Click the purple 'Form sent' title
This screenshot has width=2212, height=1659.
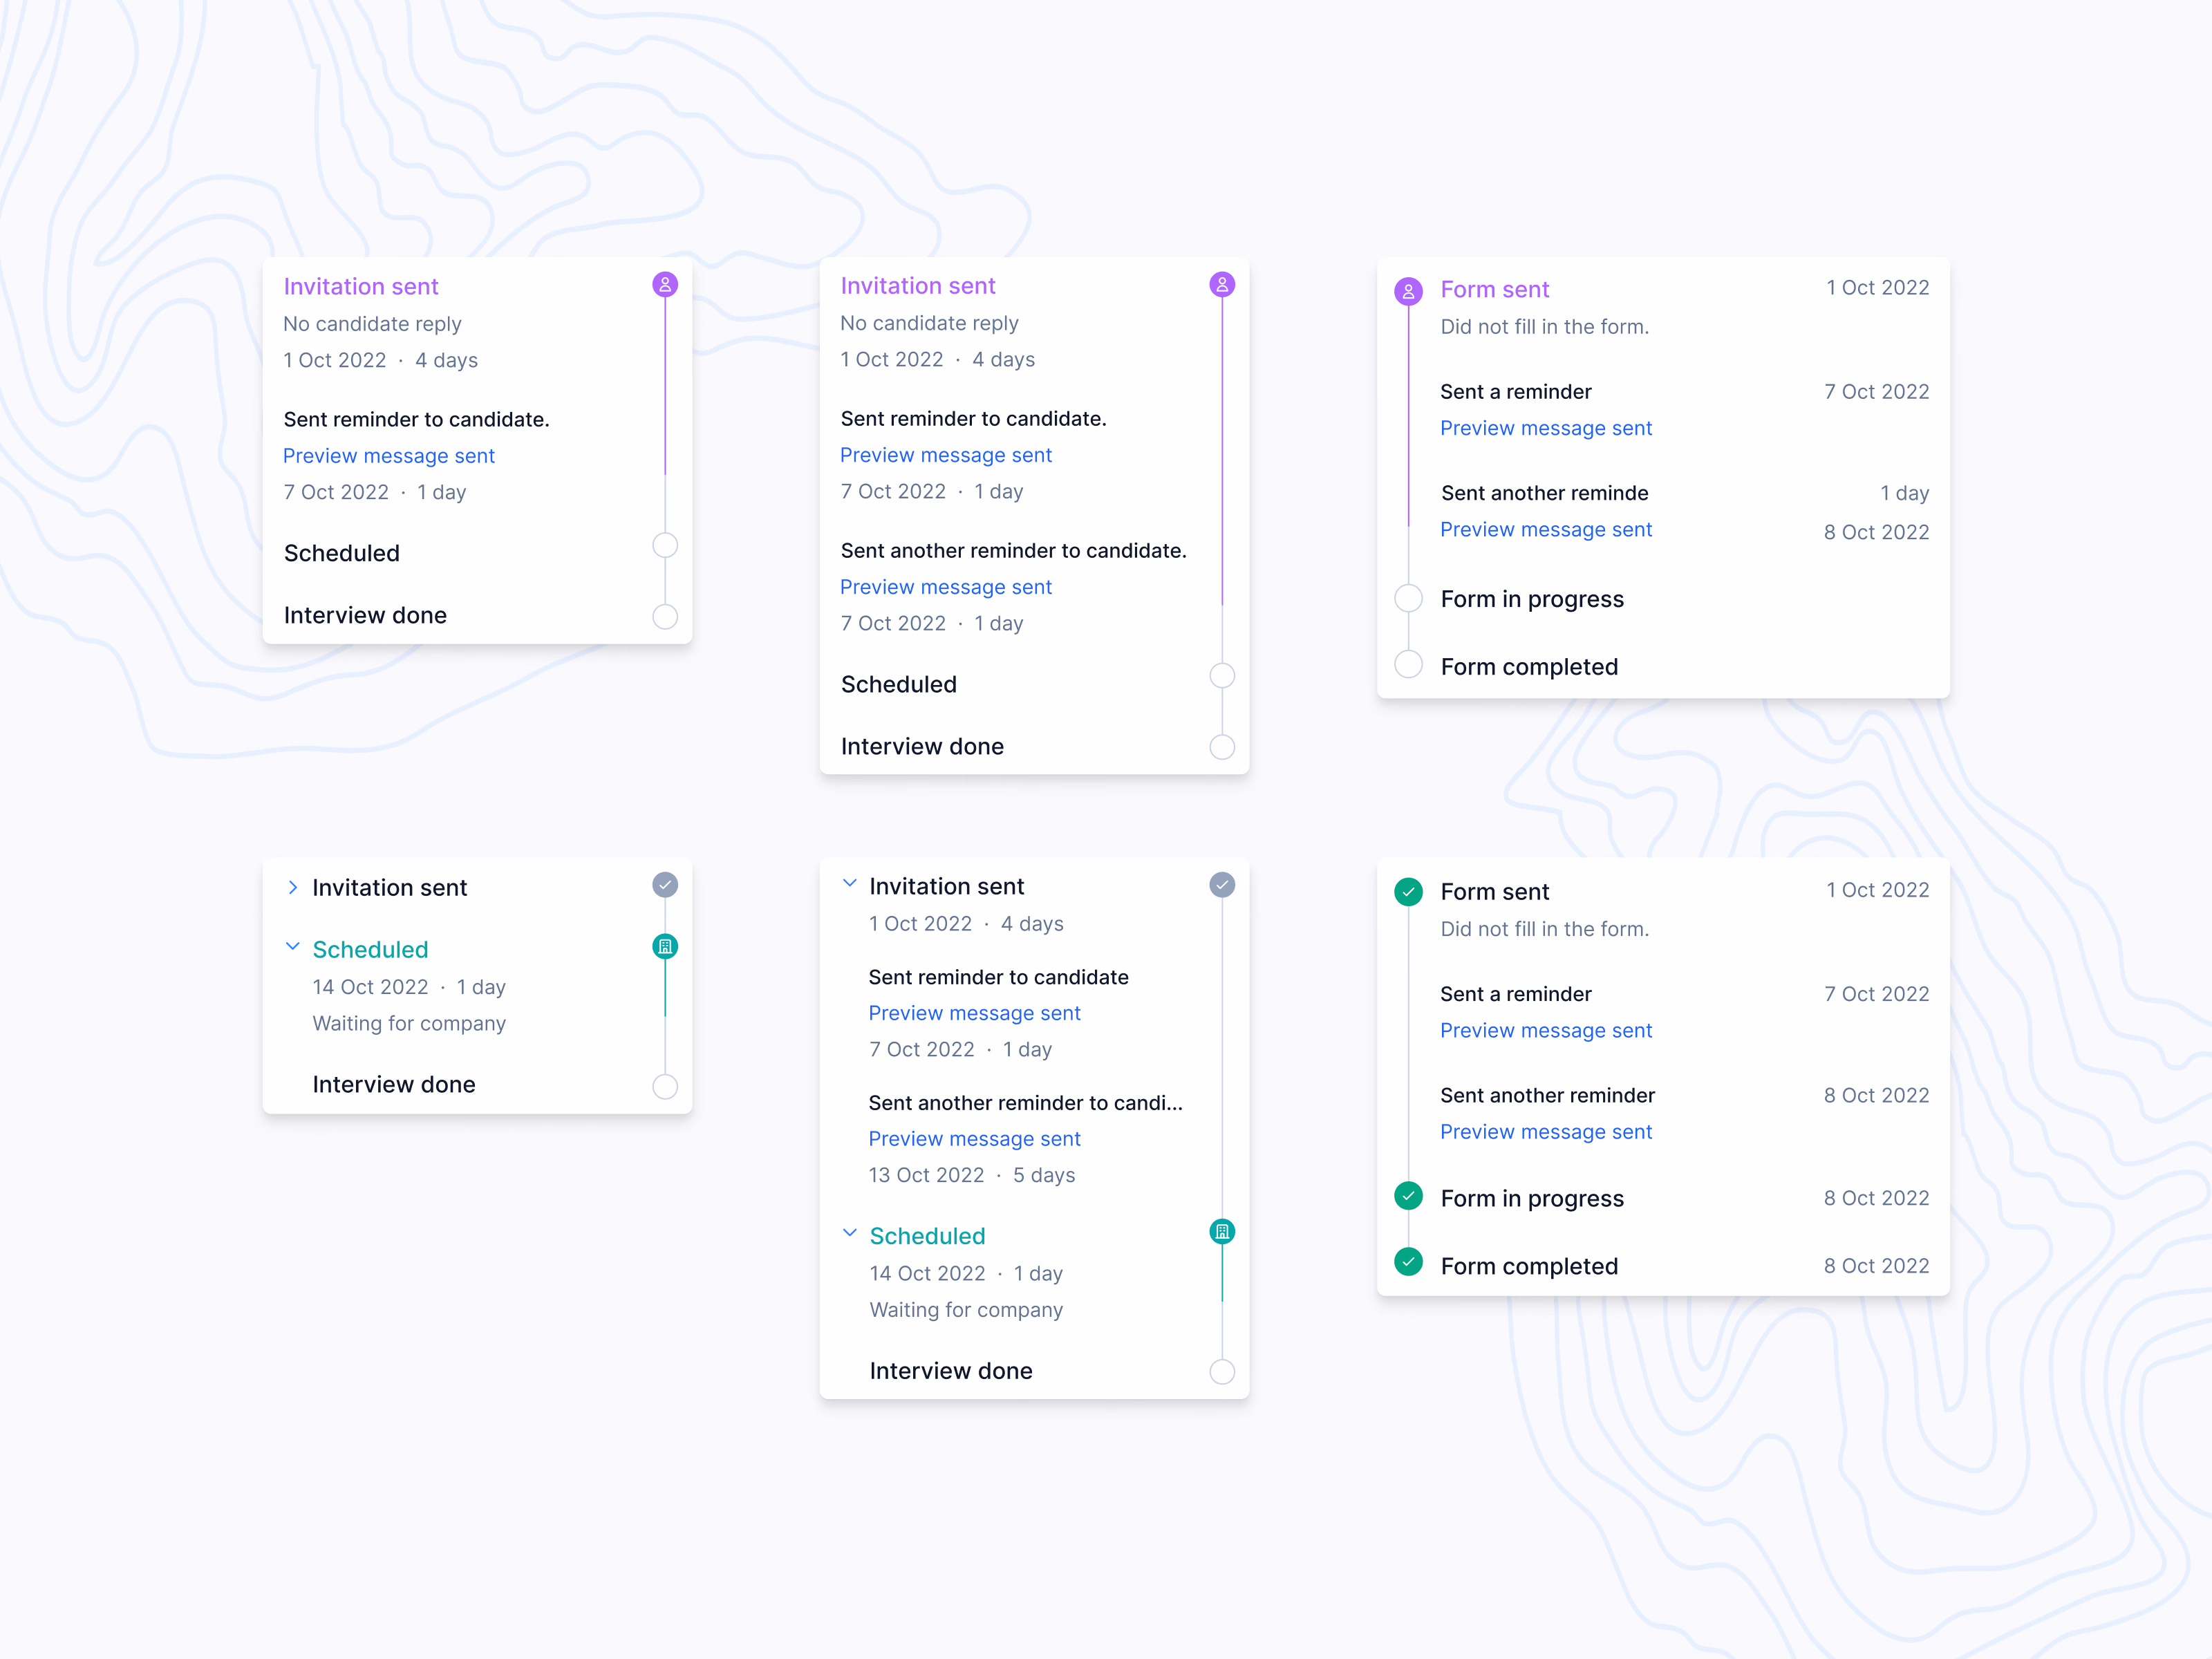click(1494, 290)
